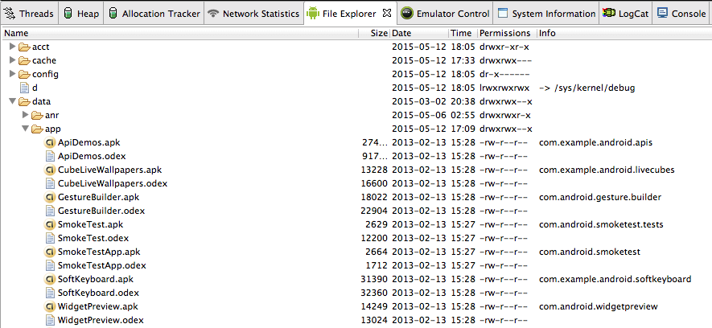Screen dimensions: 712x328
Task: Click the cache folder icon
Action: [24, 60]
